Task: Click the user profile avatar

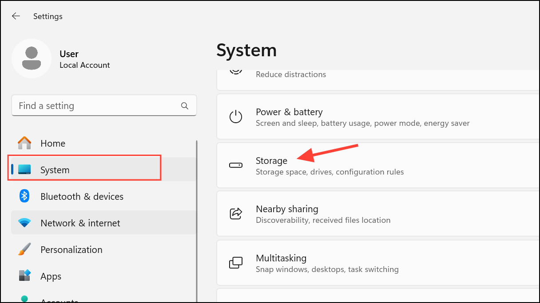Action: (x=32, y=59)
